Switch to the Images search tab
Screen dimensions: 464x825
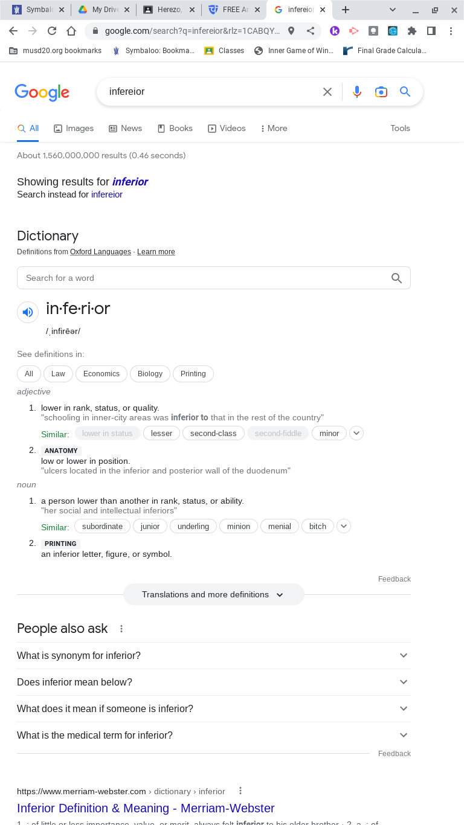(74, 128)
